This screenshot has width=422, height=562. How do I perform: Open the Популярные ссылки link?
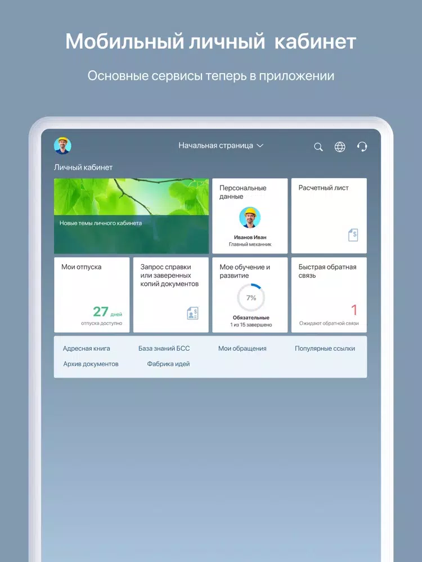[x=325, y=348]
